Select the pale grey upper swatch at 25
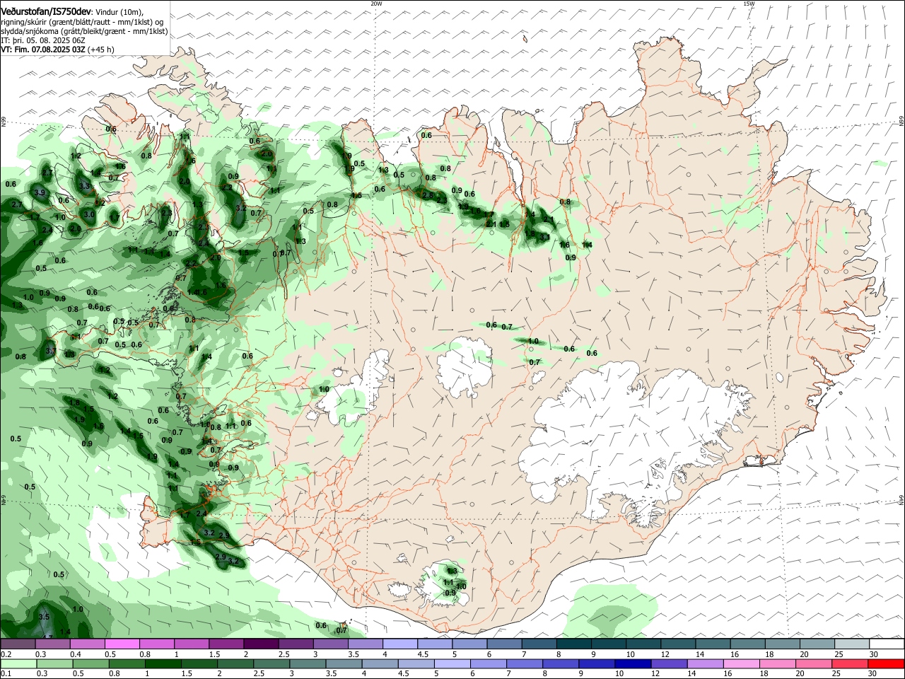 (x=851, y=644)
